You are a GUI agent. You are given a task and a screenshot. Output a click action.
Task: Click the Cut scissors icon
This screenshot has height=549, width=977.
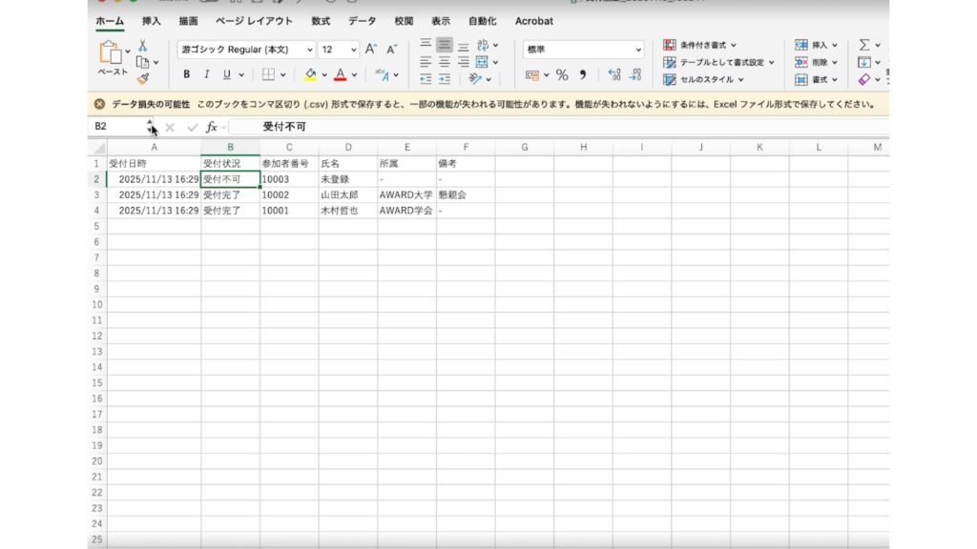pos(142,45)
